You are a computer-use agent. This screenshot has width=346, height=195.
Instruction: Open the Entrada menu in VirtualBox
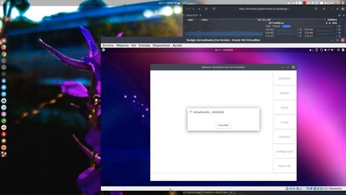click(x=144, y=45)
